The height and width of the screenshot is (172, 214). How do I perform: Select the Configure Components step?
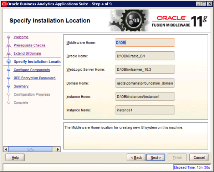[31, 70]
